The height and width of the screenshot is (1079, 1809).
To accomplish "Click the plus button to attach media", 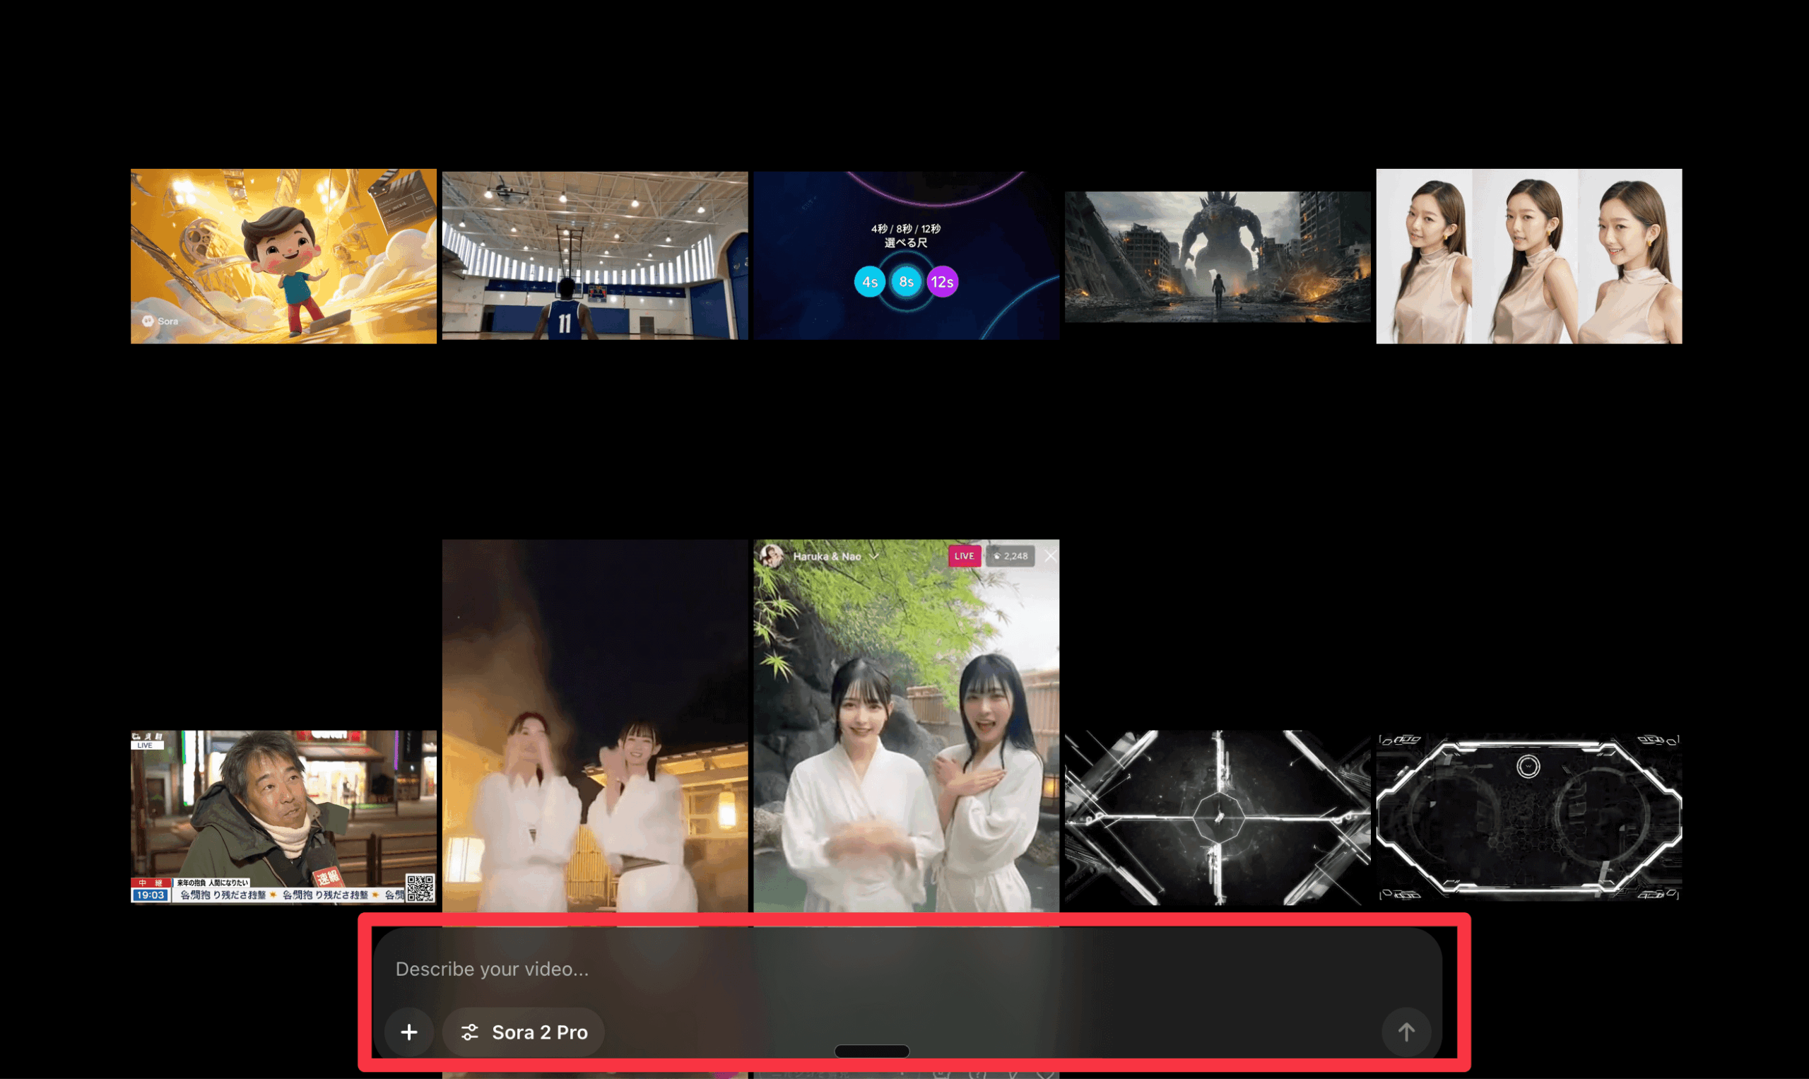I will [409, 1032].
